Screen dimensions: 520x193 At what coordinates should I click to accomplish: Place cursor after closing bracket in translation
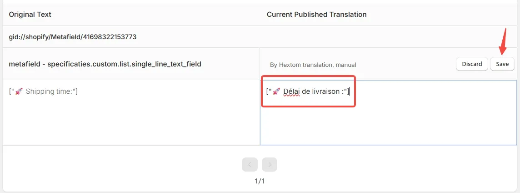350,91
